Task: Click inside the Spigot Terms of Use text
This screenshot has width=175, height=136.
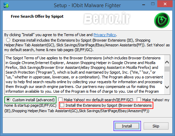Action: [x=84, y=75]
